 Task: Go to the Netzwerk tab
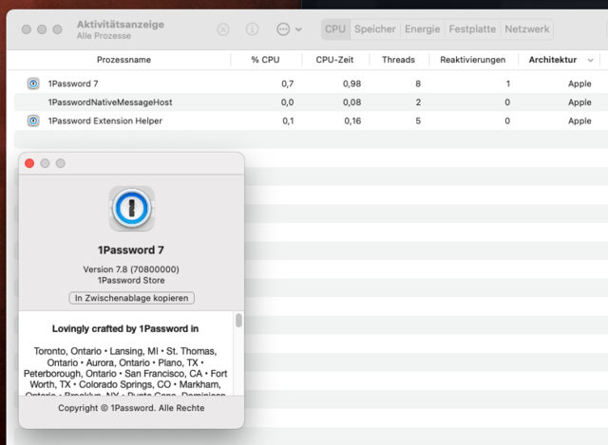(x=527, y=29)
